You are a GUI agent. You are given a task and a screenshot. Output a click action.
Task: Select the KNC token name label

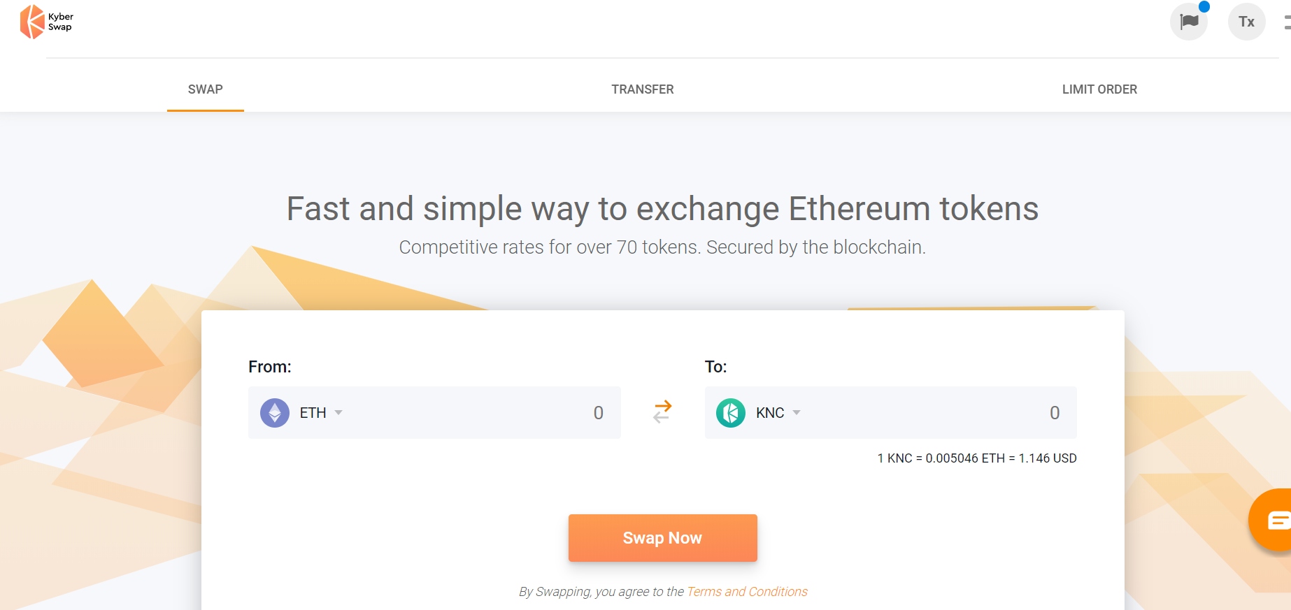point(770,413)
